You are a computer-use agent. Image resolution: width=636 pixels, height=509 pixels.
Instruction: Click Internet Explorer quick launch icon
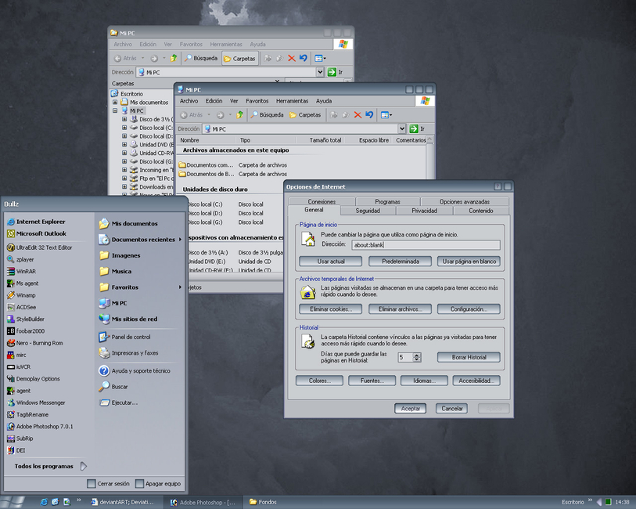(x=44, y=502)
